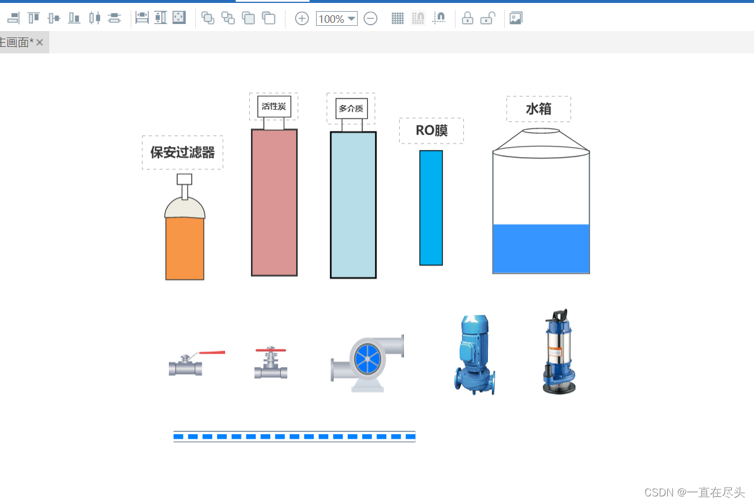The width and height of the screenshot is (754, 504).
Task: Toggle snap to guides
Action: tap(439, 18)
